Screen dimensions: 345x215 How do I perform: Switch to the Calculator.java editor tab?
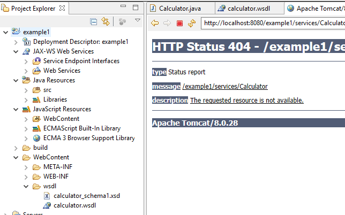[181, 9]
